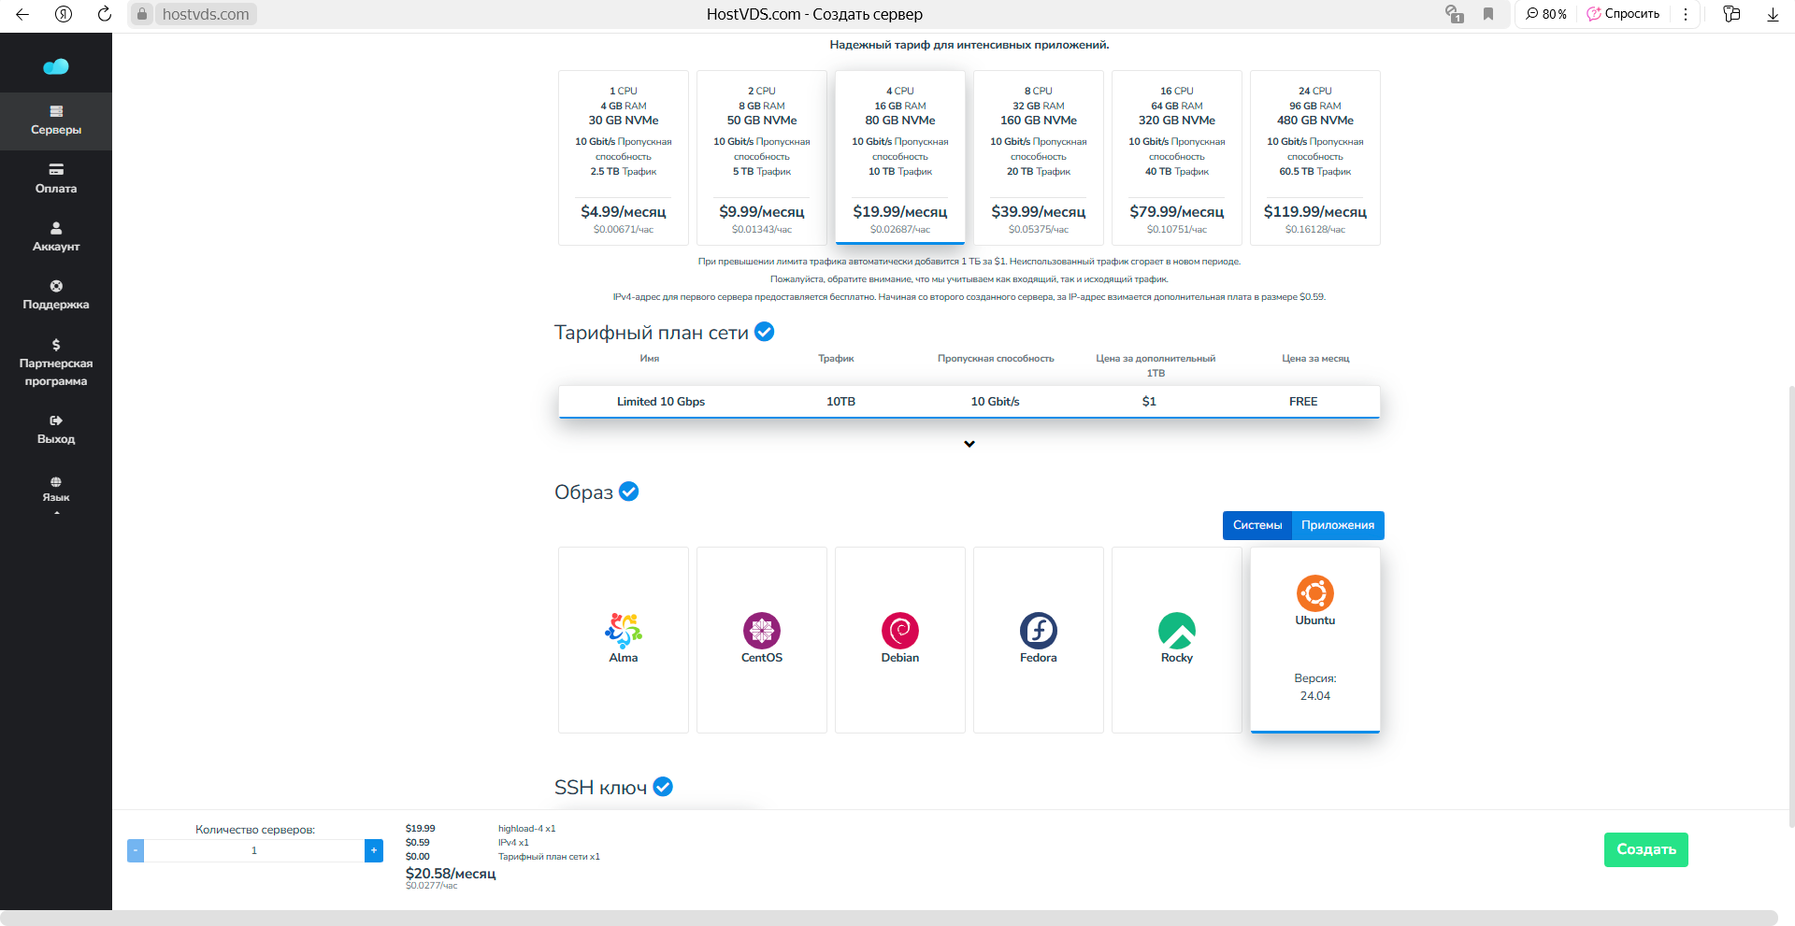This screenshot has width=1795, height=926.
Task: Click the Создать button
Action: click(x=1646, y=849)
